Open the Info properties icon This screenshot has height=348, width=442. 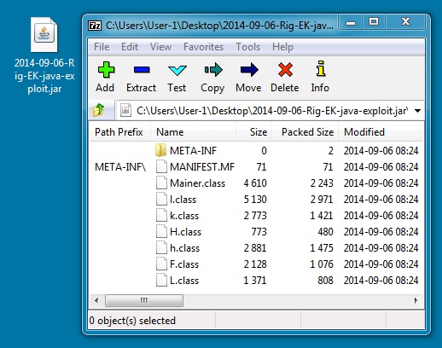[x=321, y=68]
